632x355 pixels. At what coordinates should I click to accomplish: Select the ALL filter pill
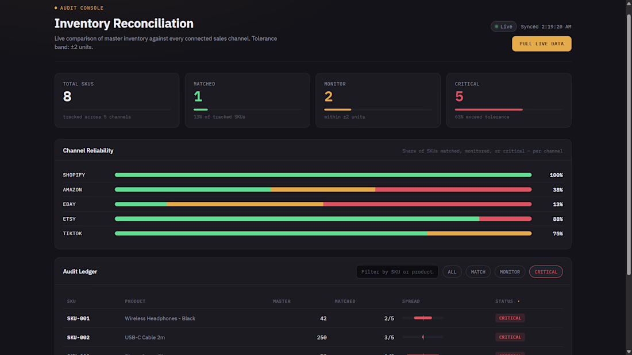[x=452, y=272]
